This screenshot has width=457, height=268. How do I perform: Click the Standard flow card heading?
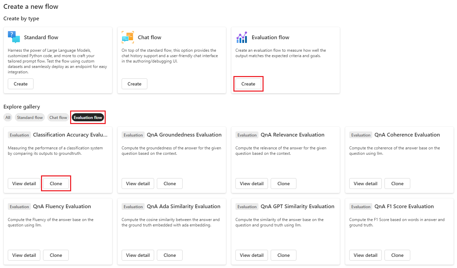tap(41, 38)
